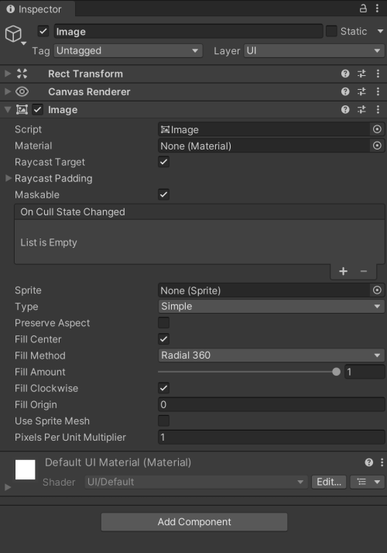Open the Canvas Renderer preset settings icon
The height and width of the screenshot is (553, 387).
tap(361, 91)
